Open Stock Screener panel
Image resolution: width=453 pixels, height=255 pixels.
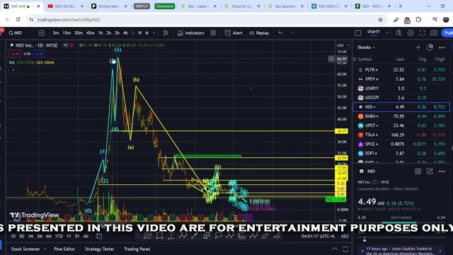25,249
